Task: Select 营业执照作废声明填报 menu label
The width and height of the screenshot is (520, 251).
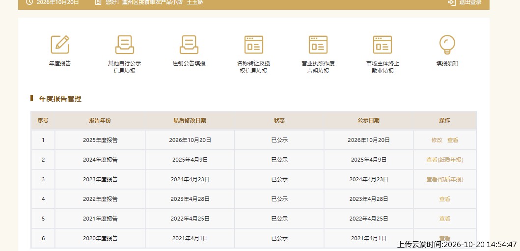Action: (x=318, y=67)
